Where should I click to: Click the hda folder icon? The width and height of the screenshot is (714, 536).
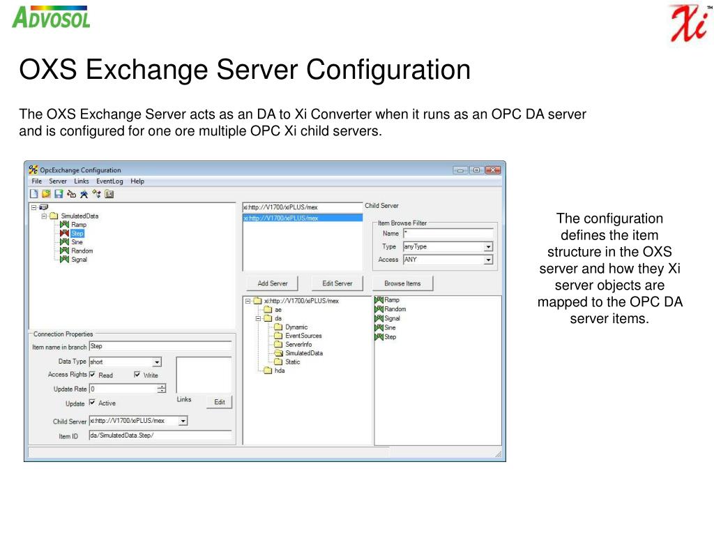268,370
